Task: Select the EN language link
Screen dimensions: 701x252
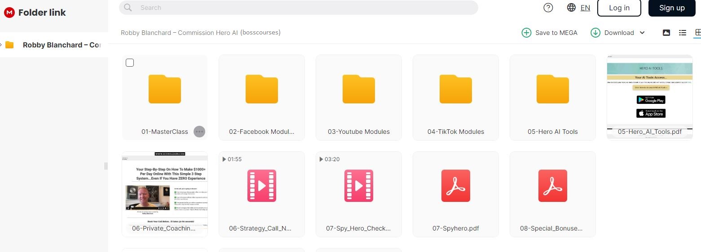Action: tap(585, 8)
